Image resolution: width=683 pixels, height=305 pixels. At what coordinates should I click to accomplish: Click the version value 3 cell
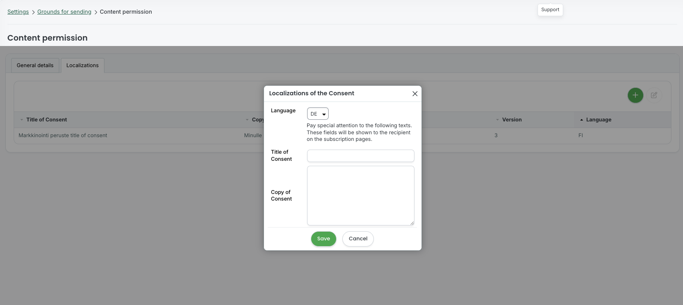(496, 136)
